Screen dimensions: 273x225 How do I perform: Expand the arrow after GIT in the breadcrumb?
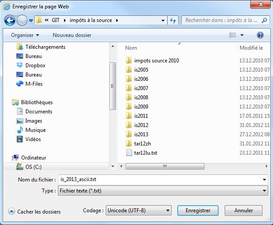tap(65, 20)
